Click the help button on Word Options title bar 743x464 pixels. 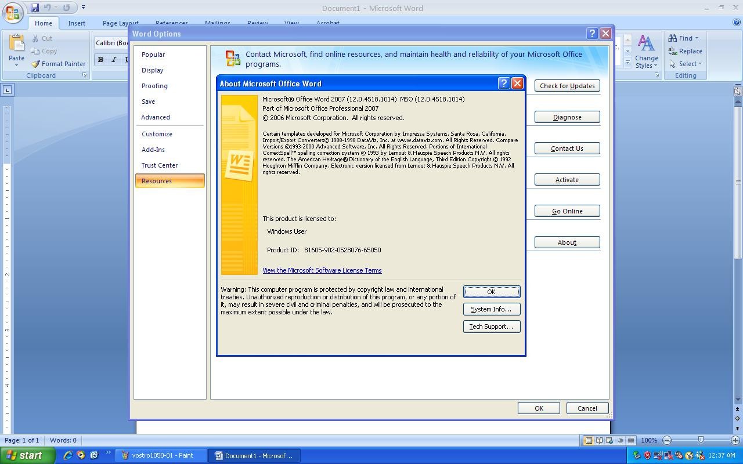592,34
